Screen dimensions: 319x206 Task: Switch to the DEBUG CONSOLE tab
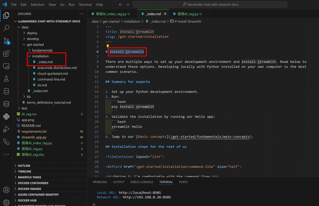pyautogui.click(x=142, y=182)
